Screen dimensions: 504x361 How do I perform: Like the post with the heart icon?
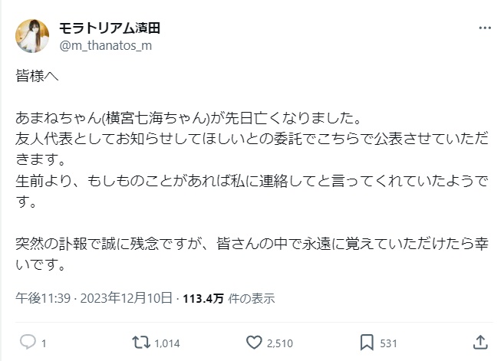tap(255, 342)
